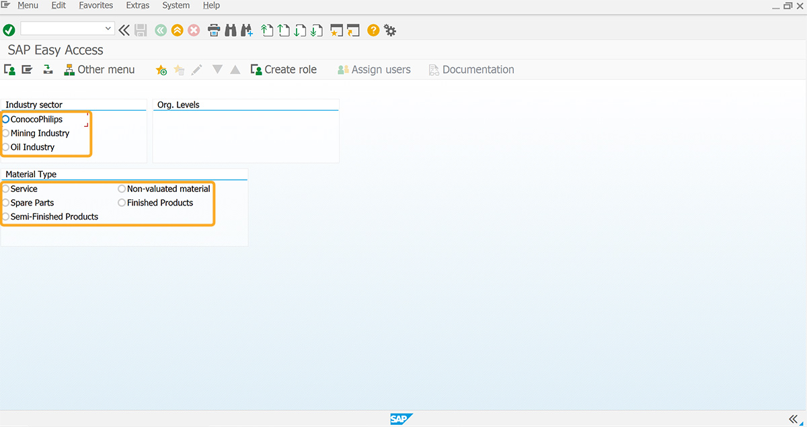Viewport: 807px width, 427px height.
Task: Open the System menu
Action: [176, 5]
